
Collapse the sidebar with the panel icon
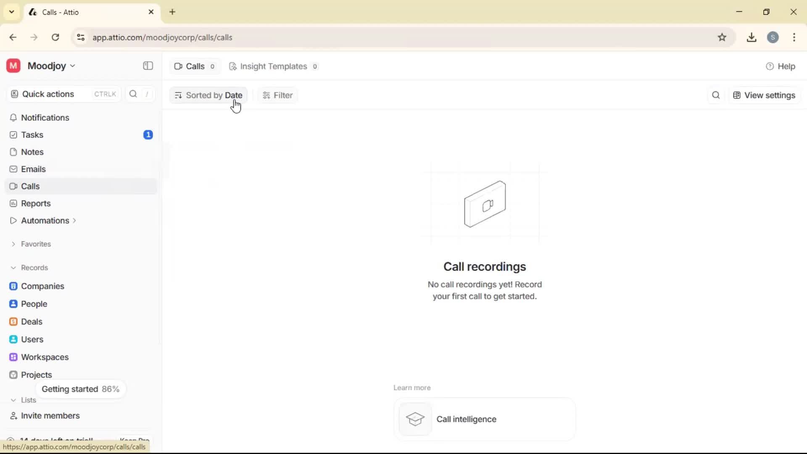point(148,66)
